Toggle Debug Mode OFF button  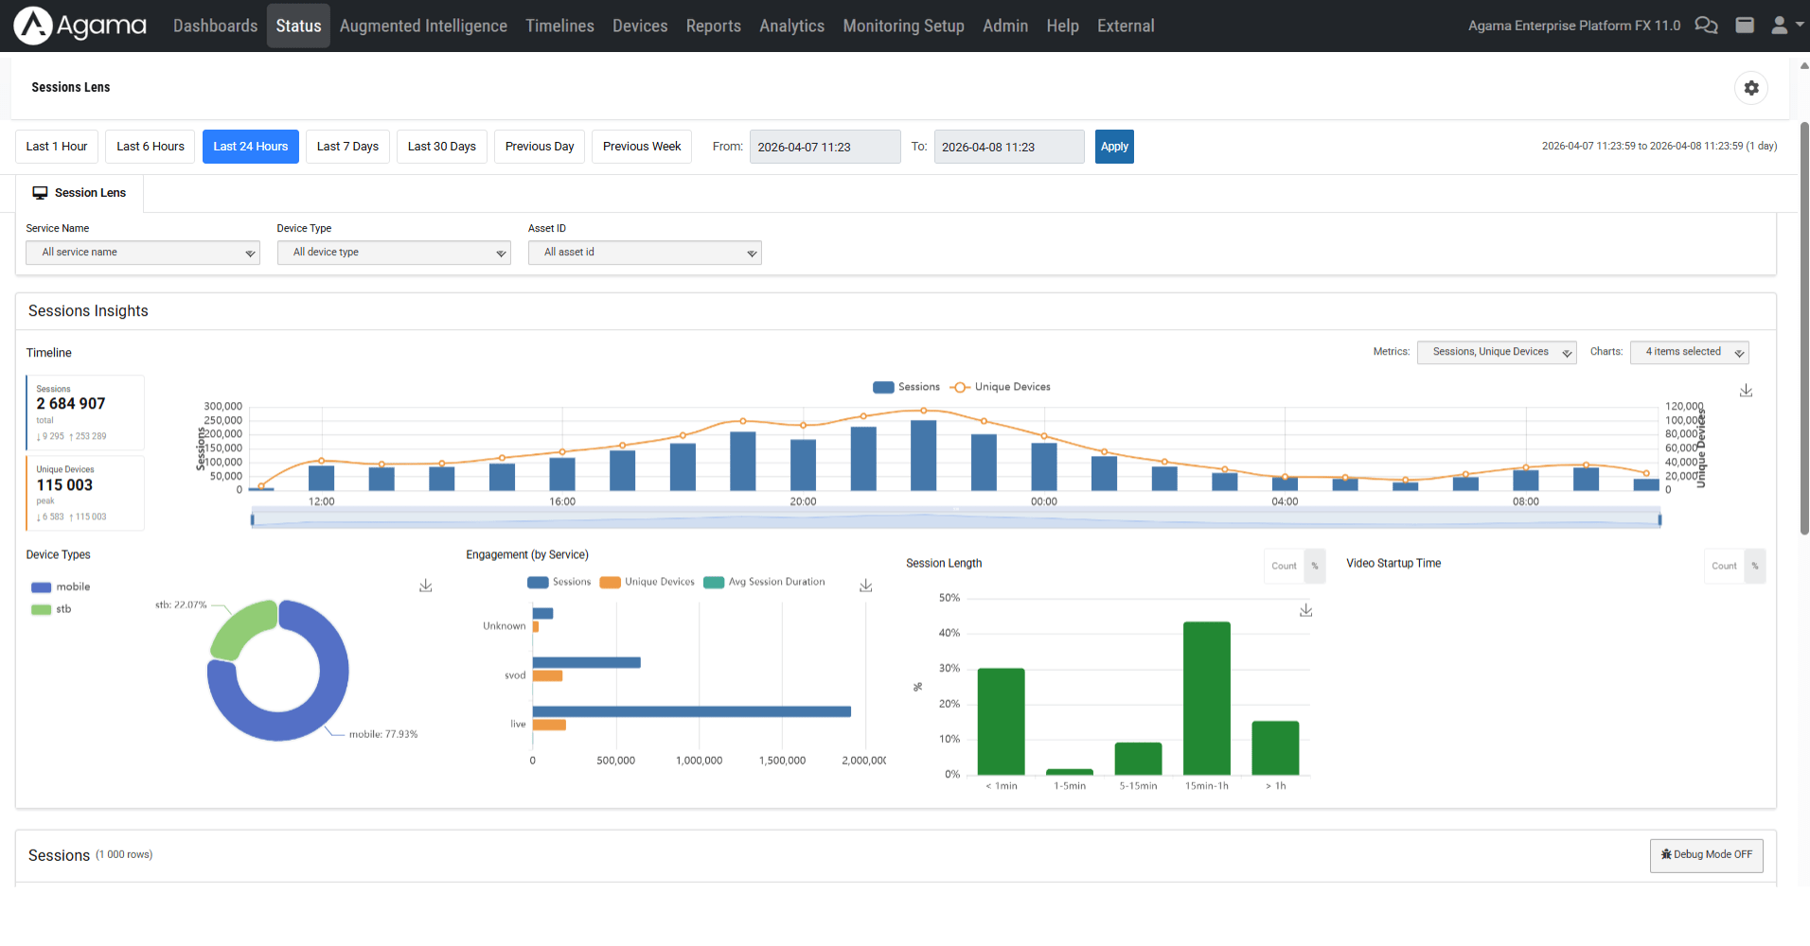1706,855
